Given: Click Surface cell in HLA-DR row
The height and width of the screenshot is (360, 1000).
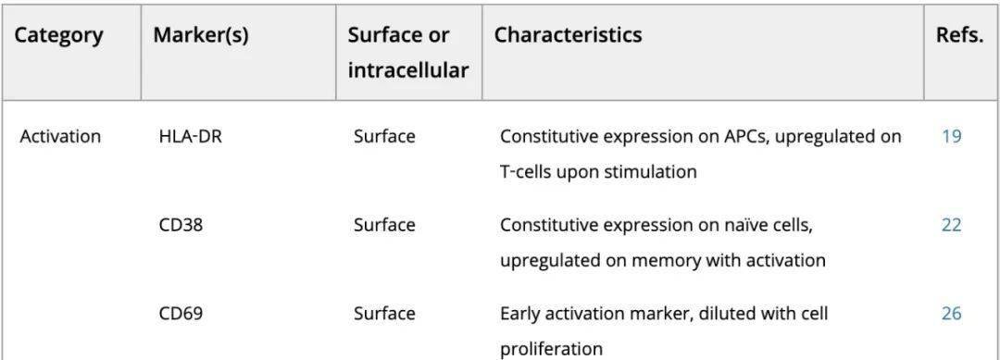Looking at the screenshot, I should [x=384, y=136].
